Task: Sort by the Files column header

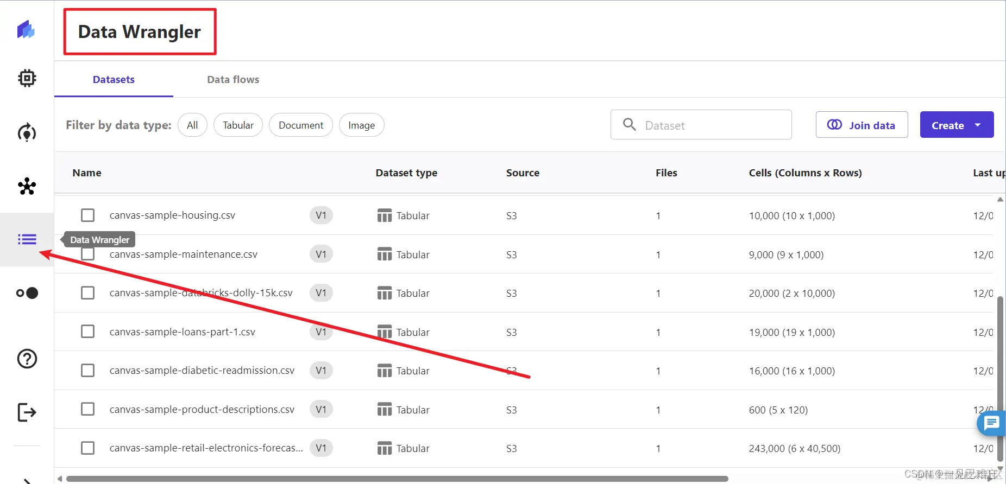Action: coord(666,173)
